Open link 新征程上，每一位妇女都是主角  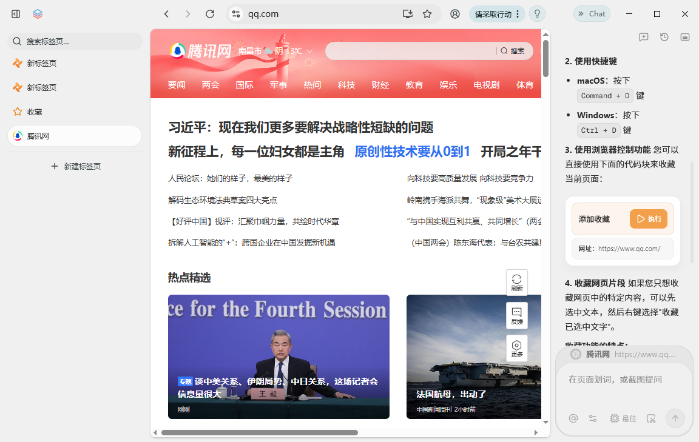tap(256, 152)
